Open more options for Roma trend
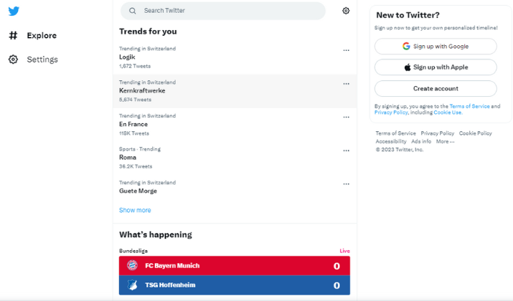Viewport: 513px width, 301px height. click(x=346, y=150)
